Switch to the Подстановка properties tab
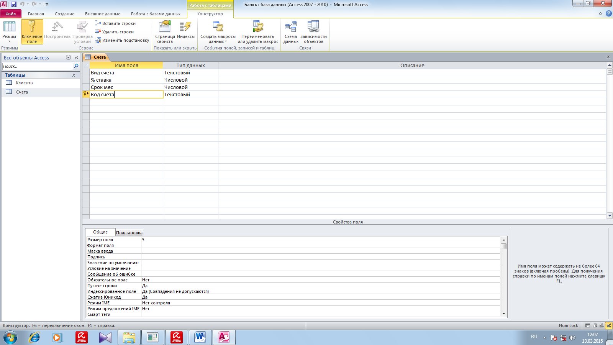This screenshot has height=345, width=613. [129, 233]
